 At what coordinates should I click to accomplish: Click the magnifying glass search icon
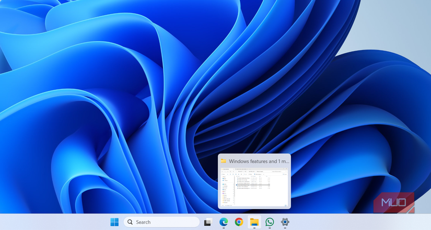point(130,222)
